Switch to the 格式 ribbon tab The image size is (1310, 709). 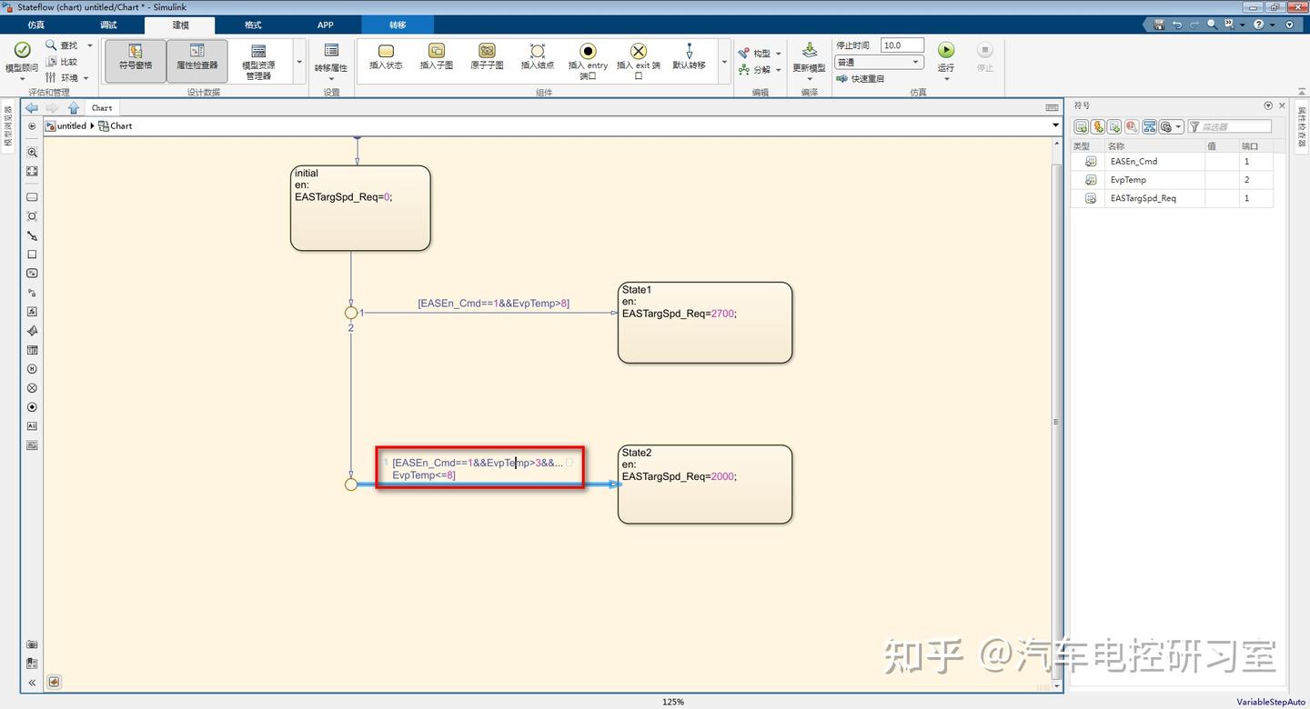tap(253, 25)
